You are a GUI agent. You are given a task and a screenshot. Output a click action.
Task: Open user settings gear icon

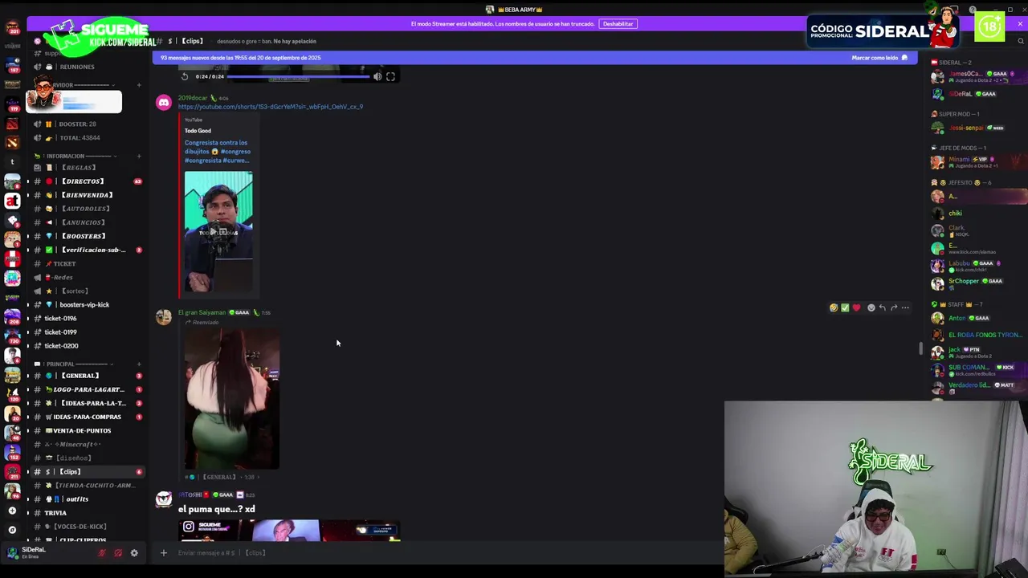click(x=134, y=552)
